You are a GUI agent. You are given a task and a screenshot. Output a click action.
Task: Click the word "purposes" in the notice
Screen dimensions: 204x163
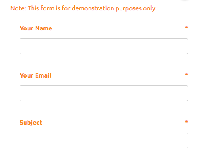tap(129, 9)
